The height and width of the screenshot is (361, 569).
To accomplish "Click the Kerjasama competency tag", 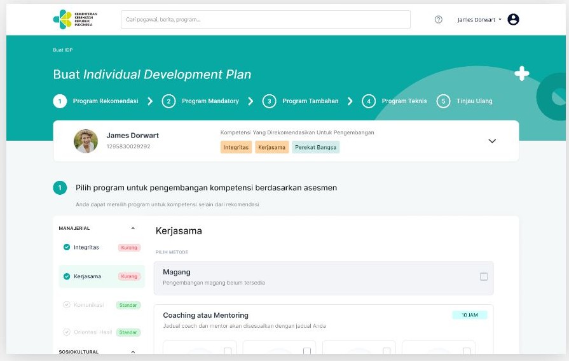I will click(272, 147).
